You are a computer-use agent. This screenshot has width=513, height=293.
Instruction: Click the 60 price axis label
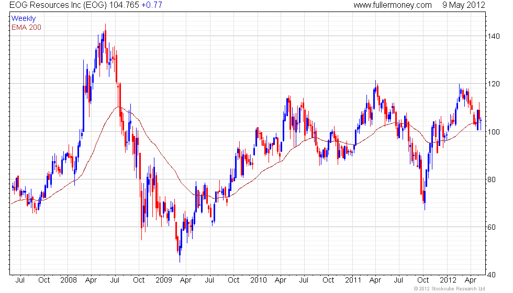(492, 227)
